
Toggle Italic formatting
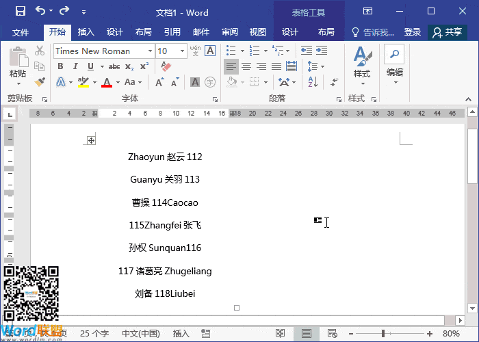(x=75, y=66)
